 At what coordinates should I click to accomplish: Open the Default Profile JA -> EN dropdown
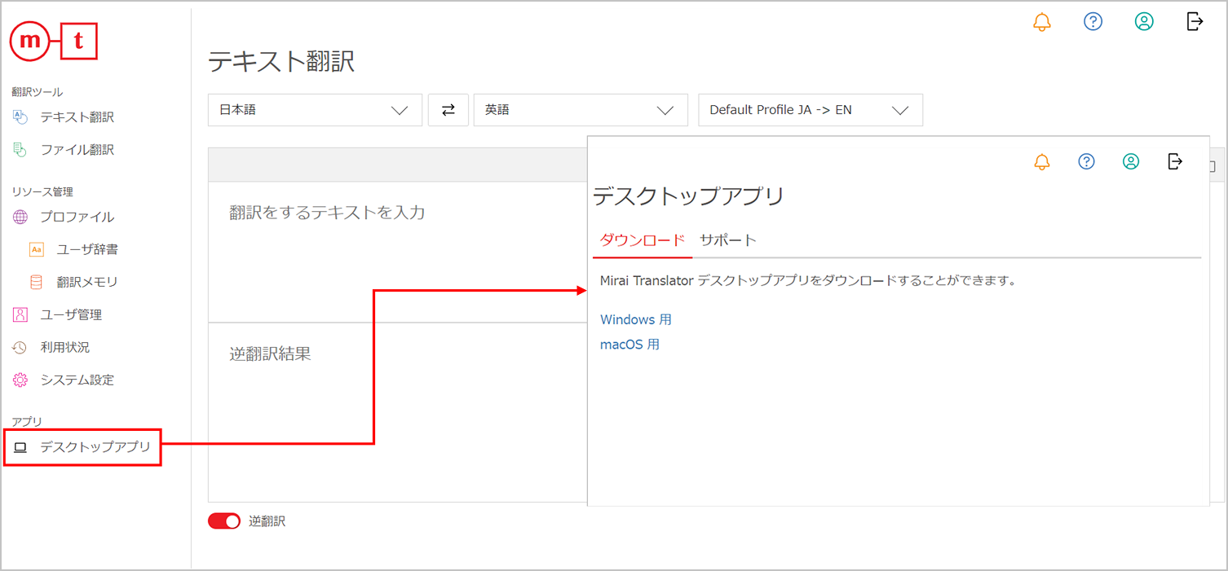coord(810,110)
